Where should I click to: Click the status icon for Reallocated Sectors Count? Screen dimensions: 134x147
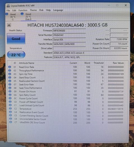10,81
